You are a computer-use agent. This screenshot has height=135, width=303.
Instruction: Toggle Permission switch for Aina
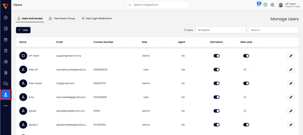[217, 97]
